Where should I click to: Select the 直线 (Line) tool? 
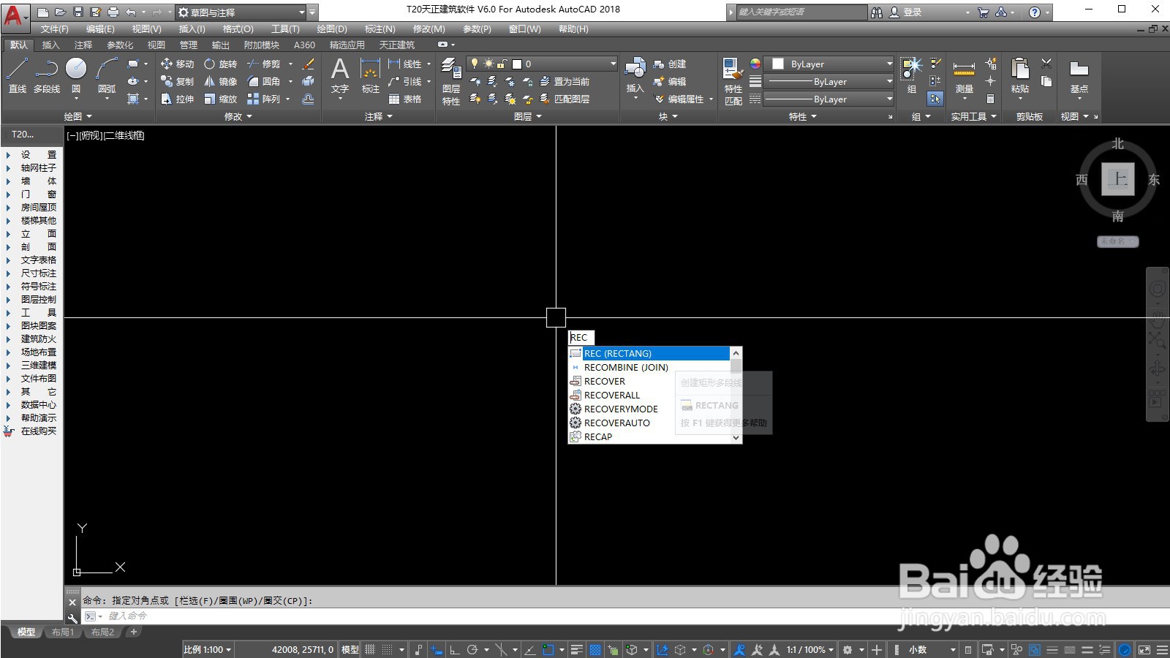pos(17,76)
